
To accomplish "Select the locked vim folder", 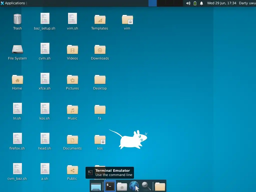I will (127, 19).
